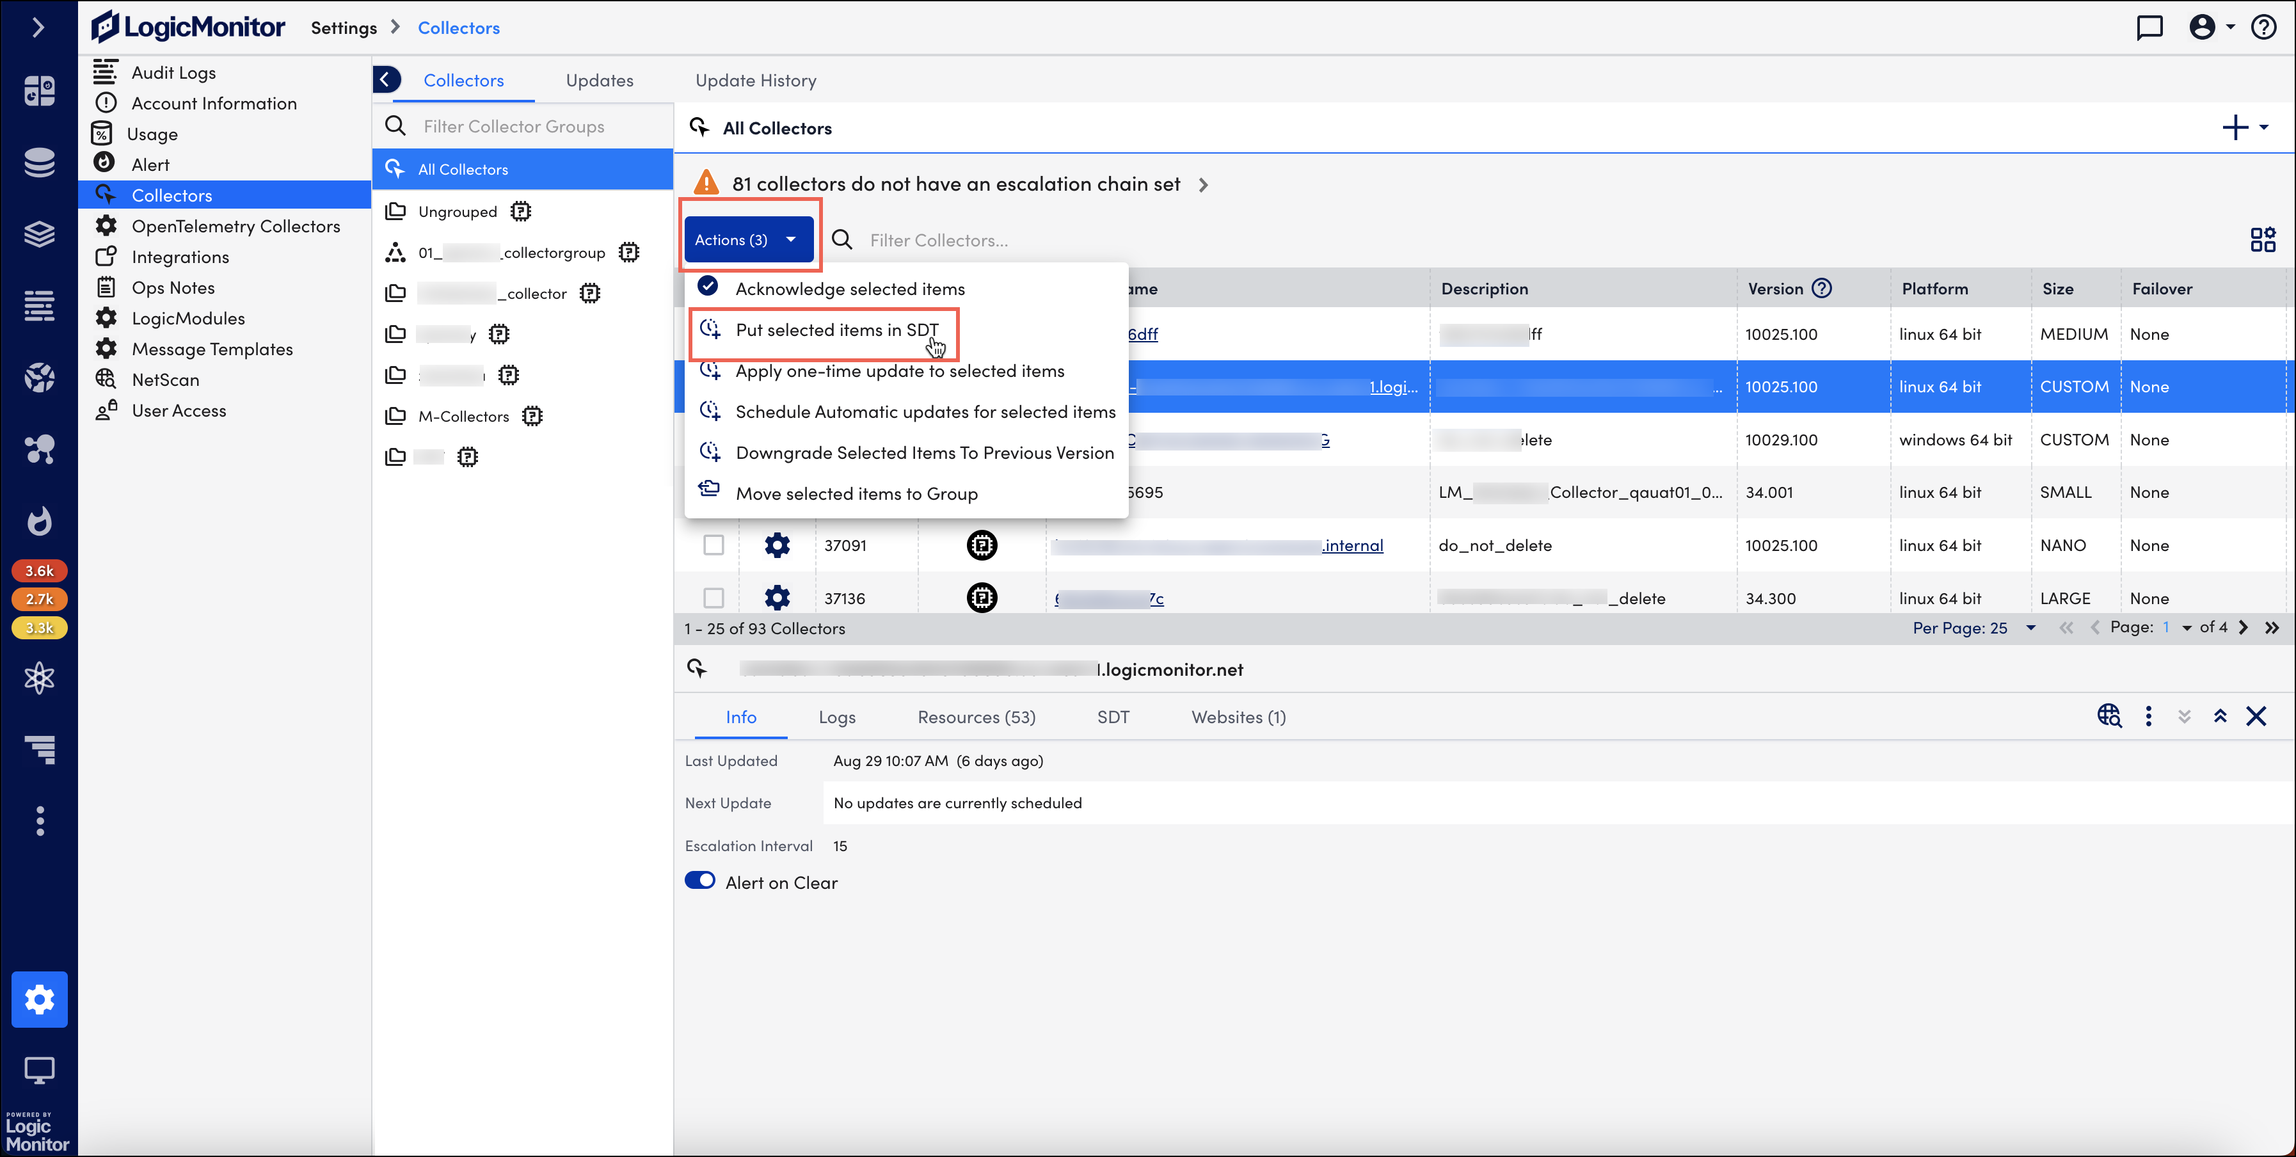Open the three-dot menu in details panel
The width and height of the screenshot is (2296, 1157).
[2148, 717]
